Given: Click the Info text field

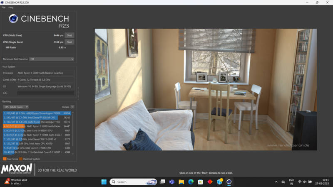Looking at the screenshot, I should (46, 93).
